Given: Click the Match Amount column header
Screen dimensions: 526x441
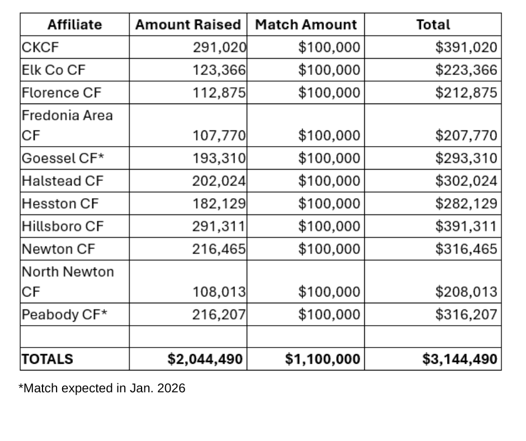Looking at the screenshot, I should pyautogui.click(x=306, y=25).
